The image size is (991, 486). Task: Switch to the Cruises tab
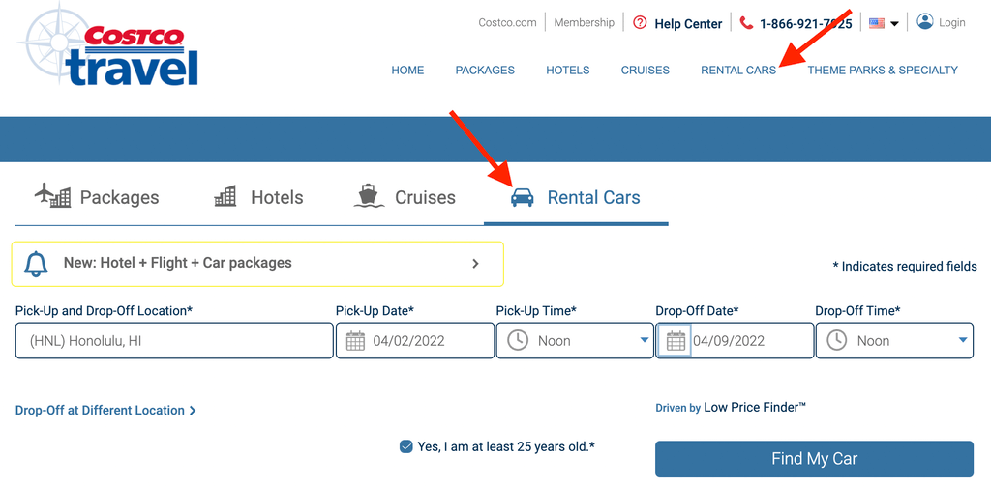(405, 197)
